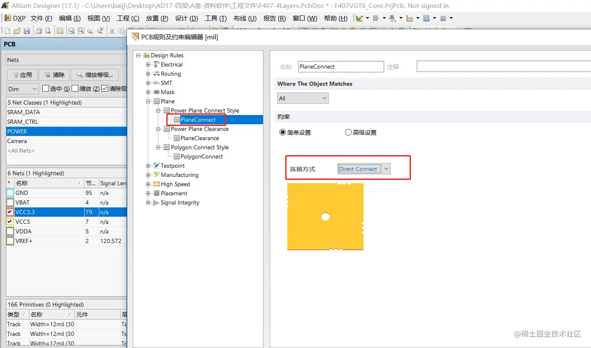Open the grid icon dropdown arrow
Viewport: 591px width, 348px height.
click(x=451, y=18)
